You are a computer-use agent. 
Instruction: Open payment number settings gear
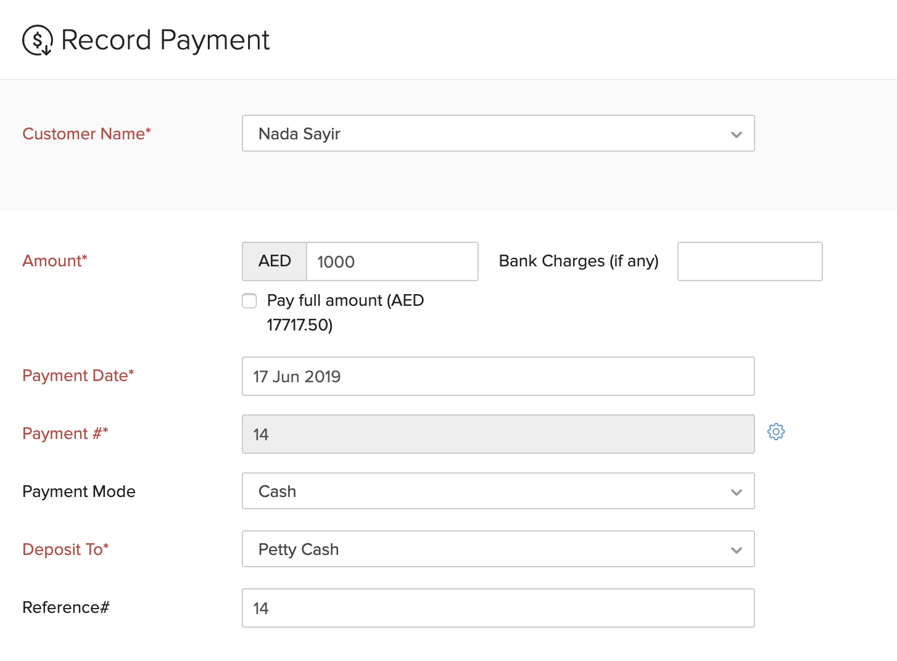coord(775,432)
